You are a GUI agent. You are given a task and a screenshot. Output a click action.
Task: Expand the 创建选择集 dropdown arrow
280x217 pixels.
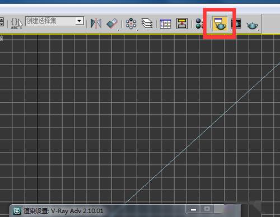(80, 21)
